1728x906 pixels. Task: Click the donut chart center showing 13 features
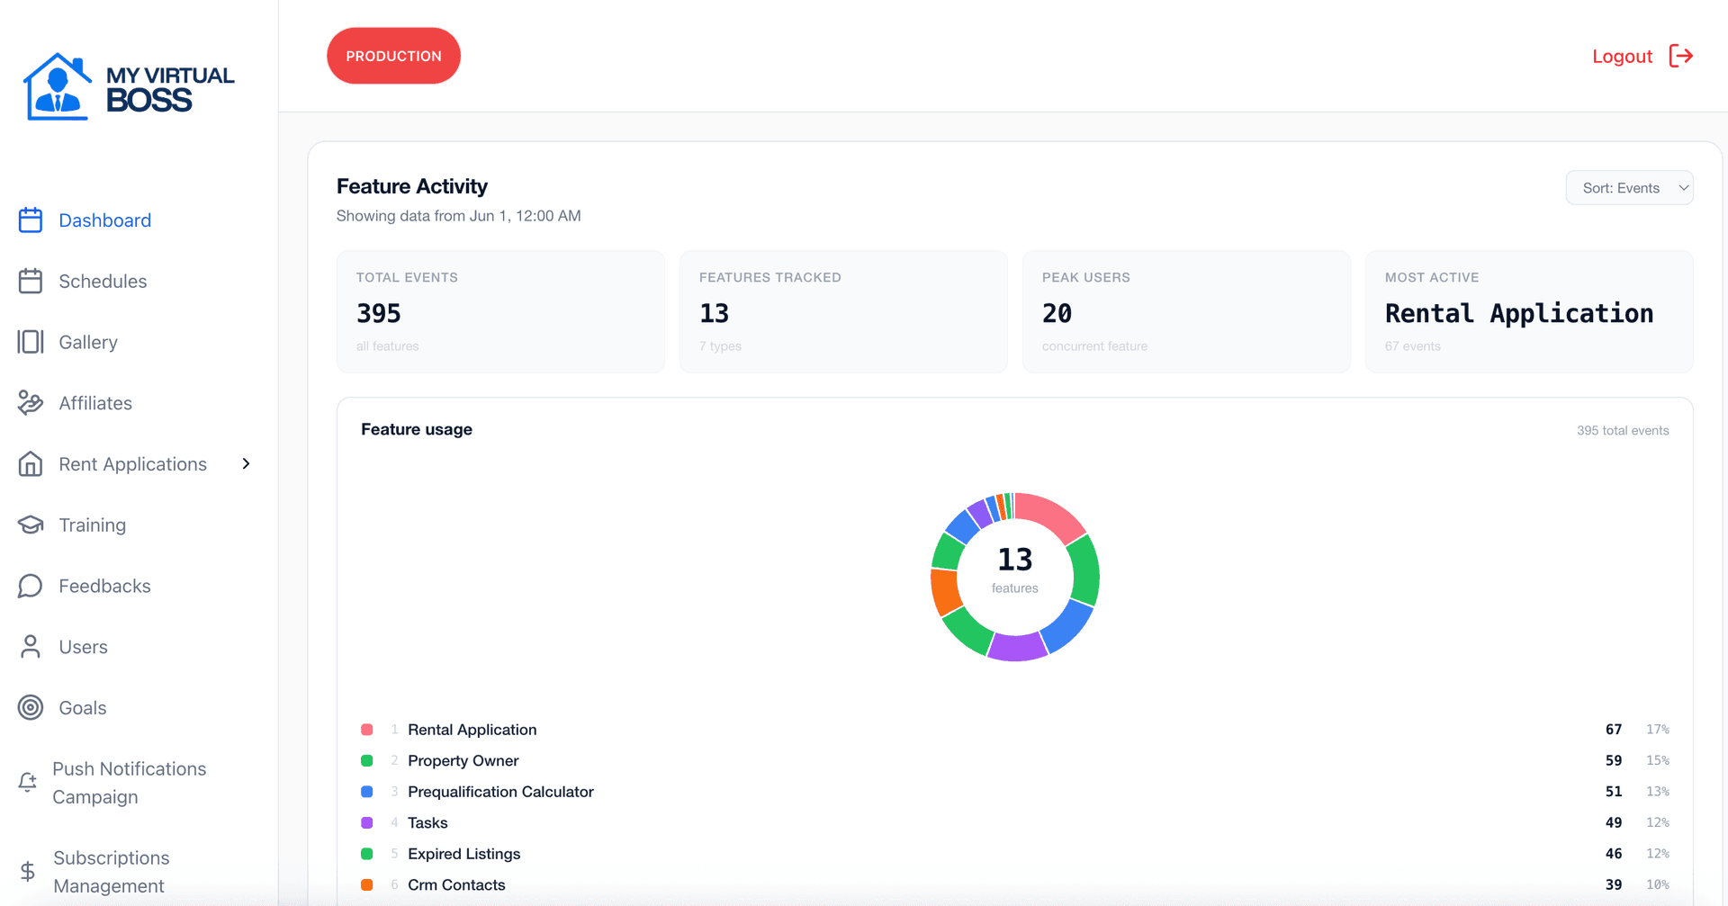1015,570
